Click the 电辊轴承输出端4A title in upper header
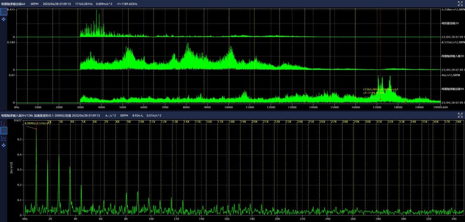The width and height of the screenshot is (465, 222). [13, 4]
